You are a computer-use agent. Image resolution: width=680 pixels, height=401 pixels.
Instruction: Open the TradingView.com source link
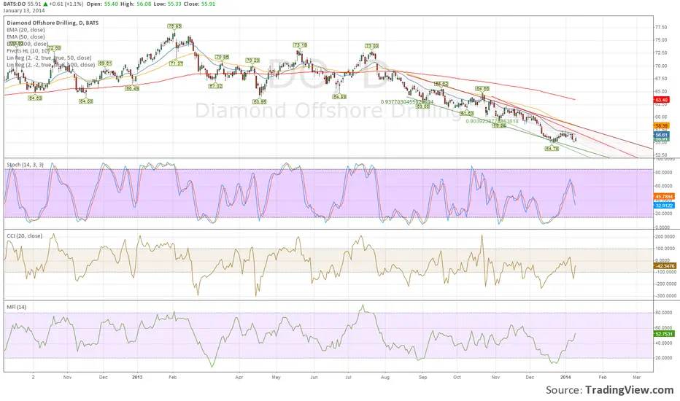point(629,390)
